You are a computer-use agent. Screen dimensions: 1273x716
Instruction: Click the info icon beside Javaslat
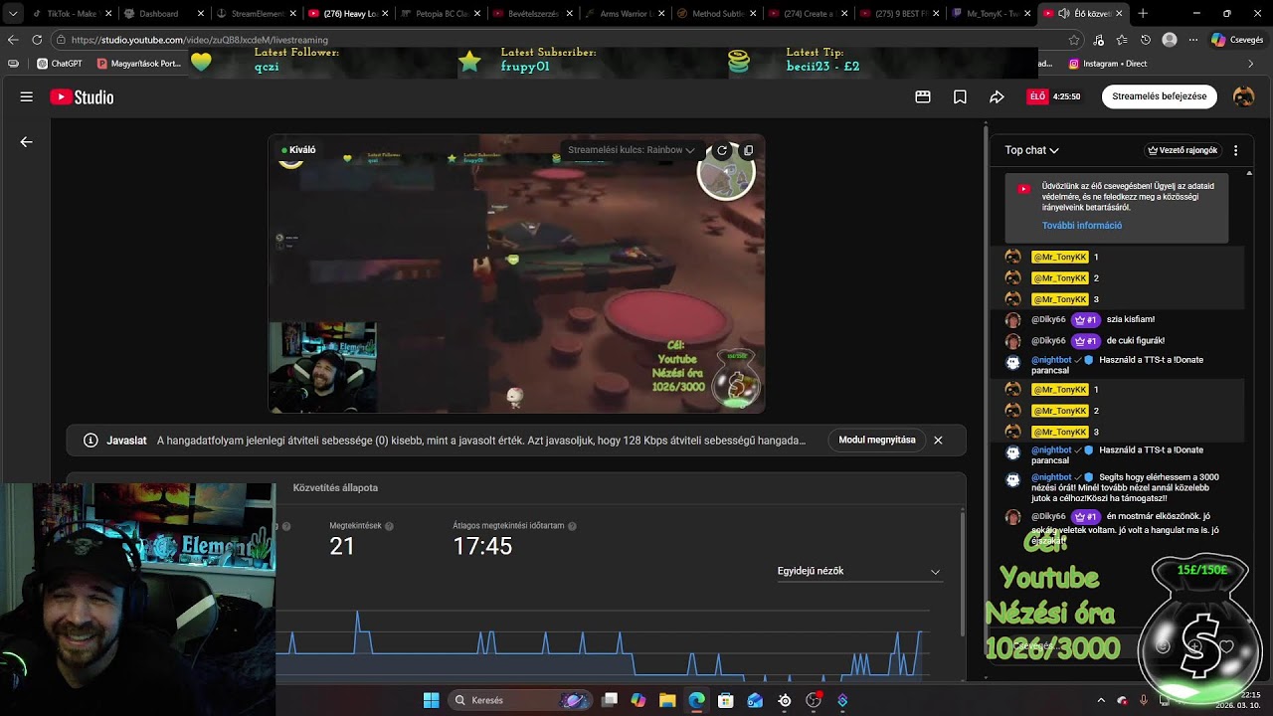(x=91, y=440)
